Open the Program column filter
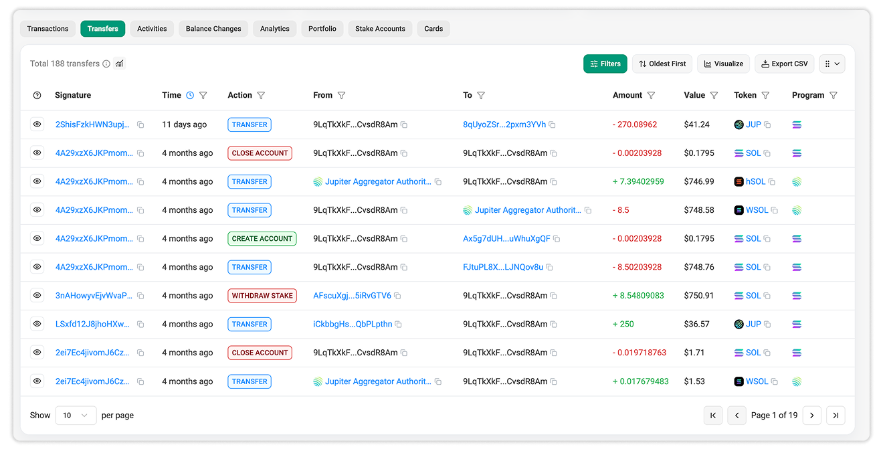The image size is (883, 451). tap(833, 96)
